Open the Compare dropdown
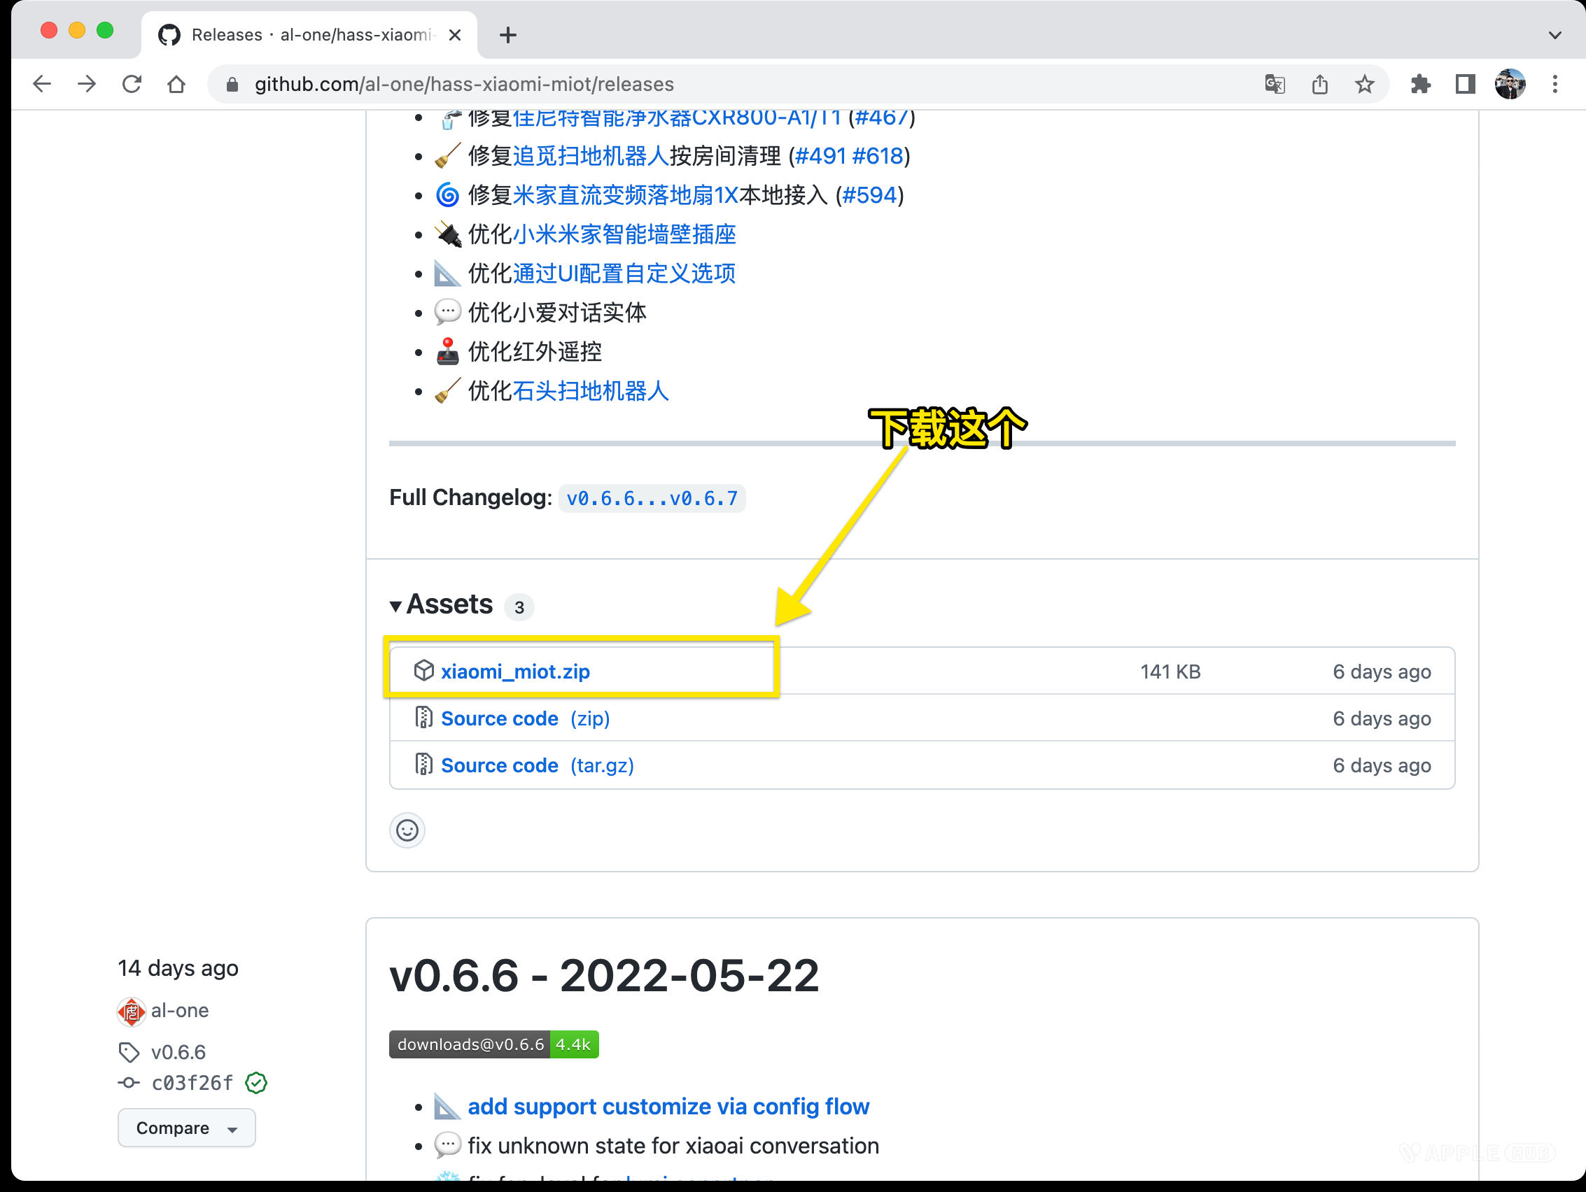Screen dimensions: 1586x1192 click(186, 1128)
